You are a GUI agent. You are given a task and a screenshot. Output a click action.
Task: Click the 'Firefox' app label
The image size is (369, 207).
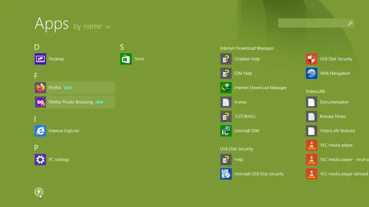(55, 88)
